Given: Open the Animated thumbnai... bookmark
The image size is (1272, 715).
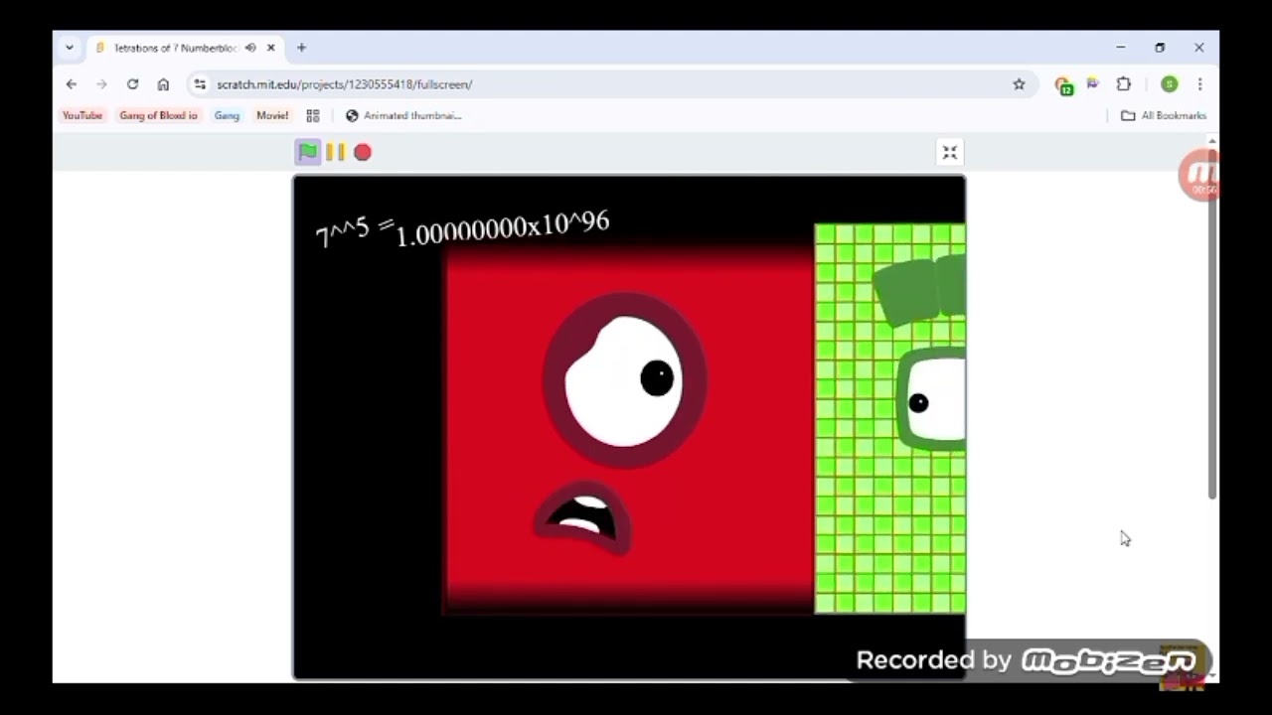Looking at the screenshot, I should [403, 115].
